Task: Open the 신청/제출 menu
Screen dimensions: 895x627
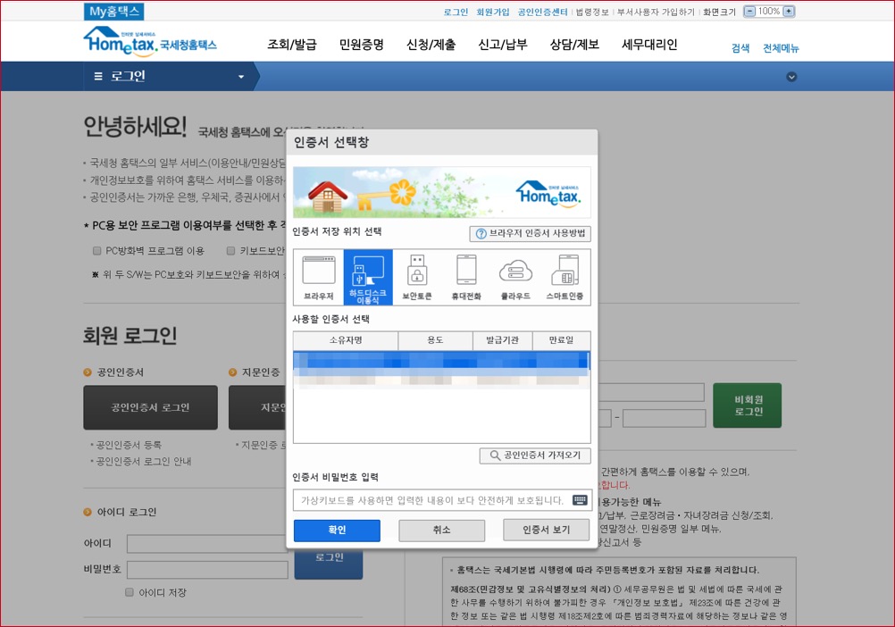Action: click(431, 45)
